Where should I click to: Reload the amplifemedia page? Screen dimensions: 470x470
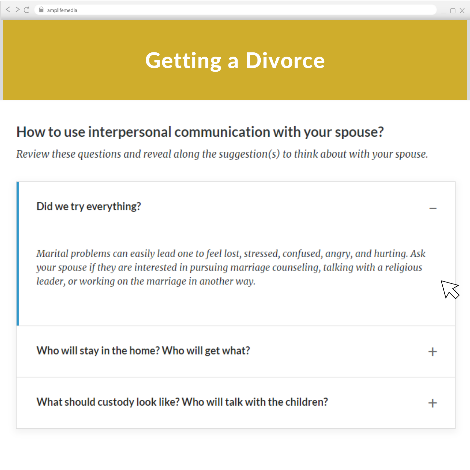click(x=27, y=9)
